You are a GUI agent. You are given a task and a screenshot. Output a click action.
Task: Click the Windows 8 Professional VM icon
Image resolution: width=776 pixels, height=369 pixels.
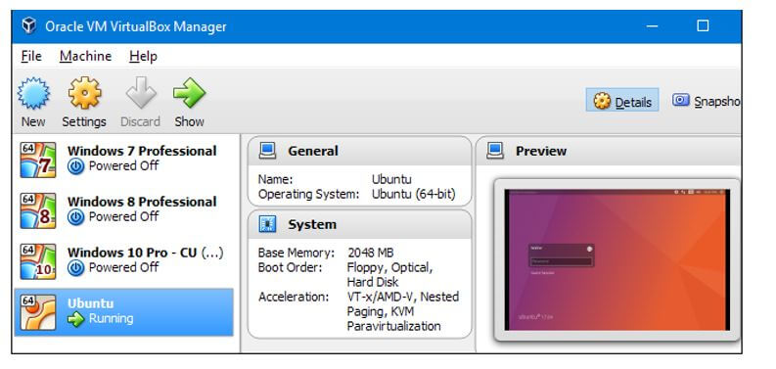tap(38, 210)
